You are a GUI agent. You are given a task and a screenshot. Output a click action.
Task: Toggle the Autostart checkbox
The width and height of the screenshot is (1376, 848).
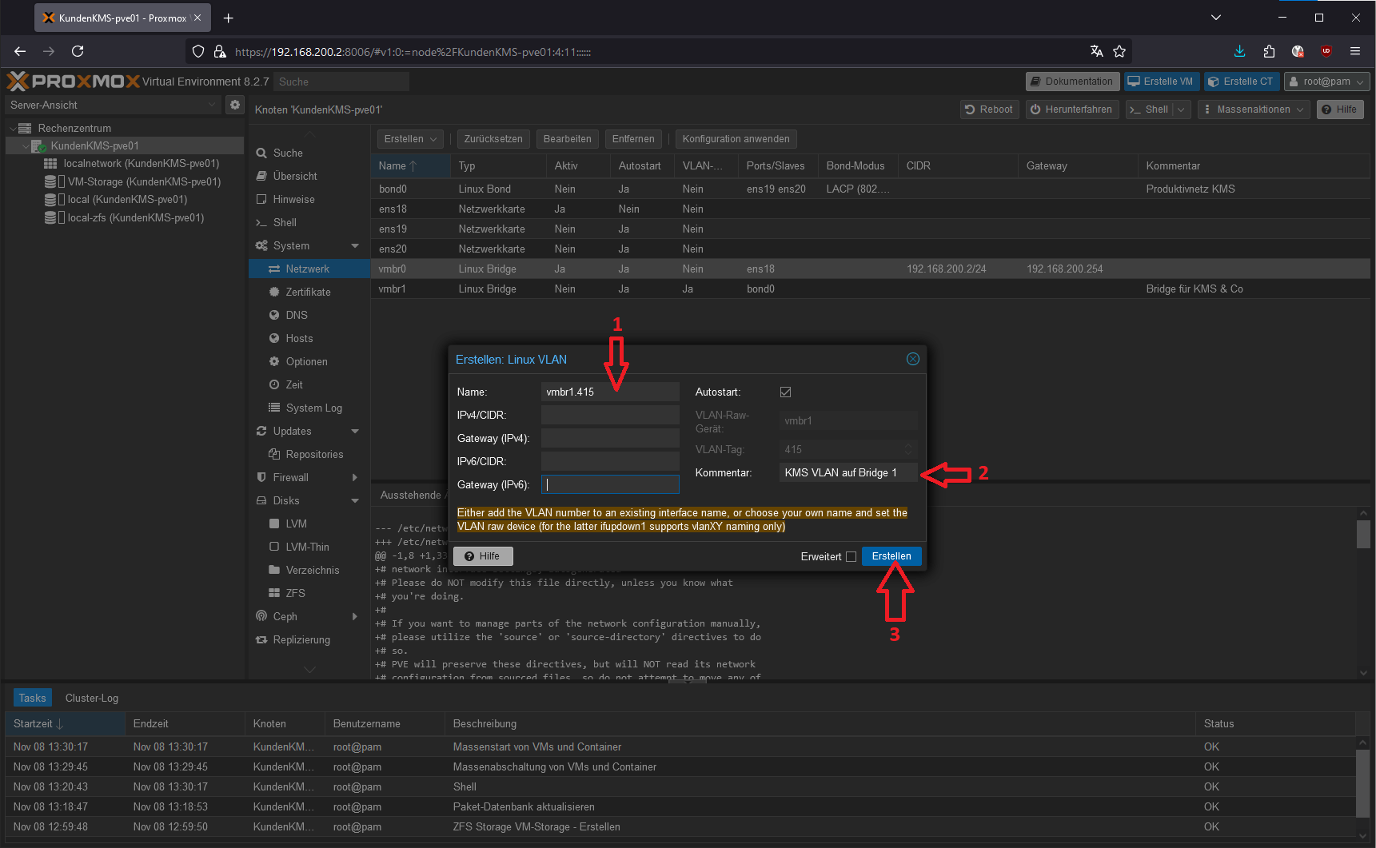tap(785, 392)
